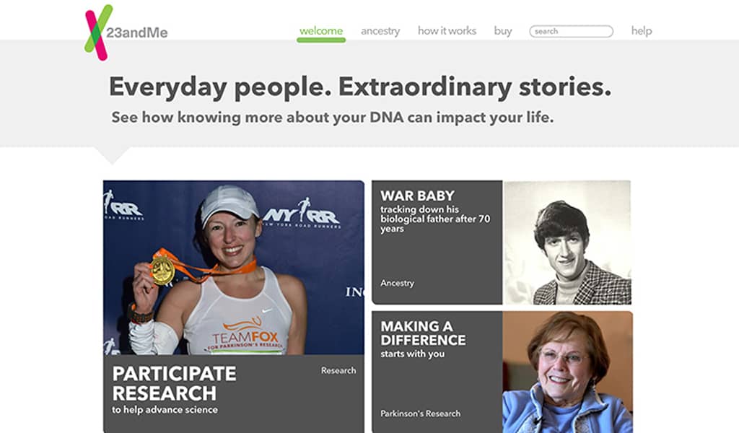Viewport: 739px width, 433px height.
Task: Open the how it works page
Action: coord(447,31)
